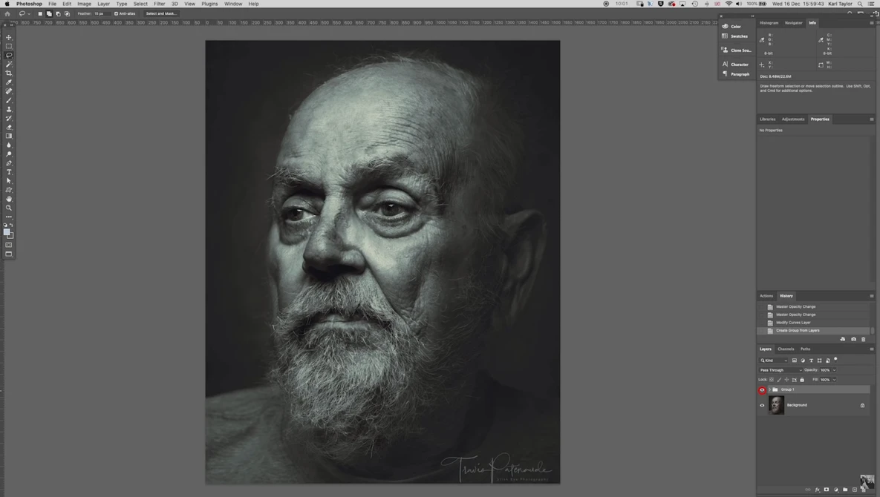The height and width of the screenshot is (497, 880).
Task: Open the Pass Through blend mode dropdown
Action: click(780, 370)
